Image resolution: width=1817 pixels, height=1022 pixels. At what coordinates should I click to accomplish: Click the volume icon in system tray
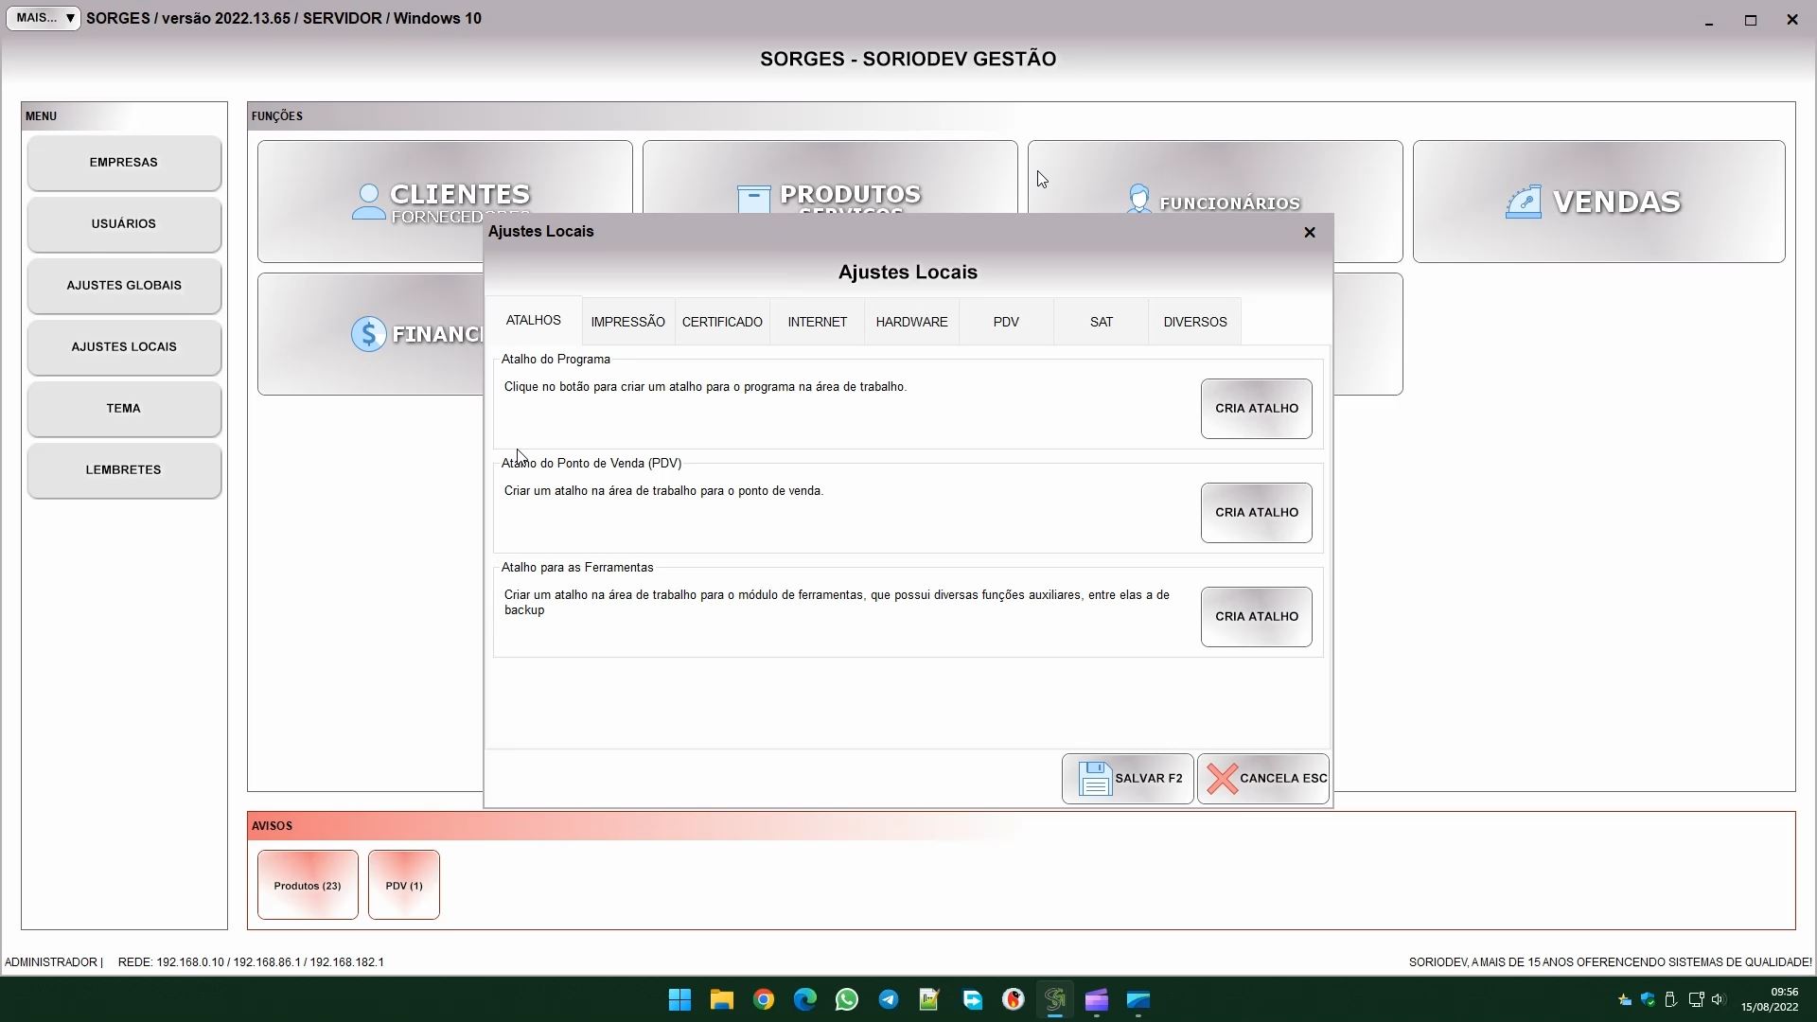tap(1719, 1000)
